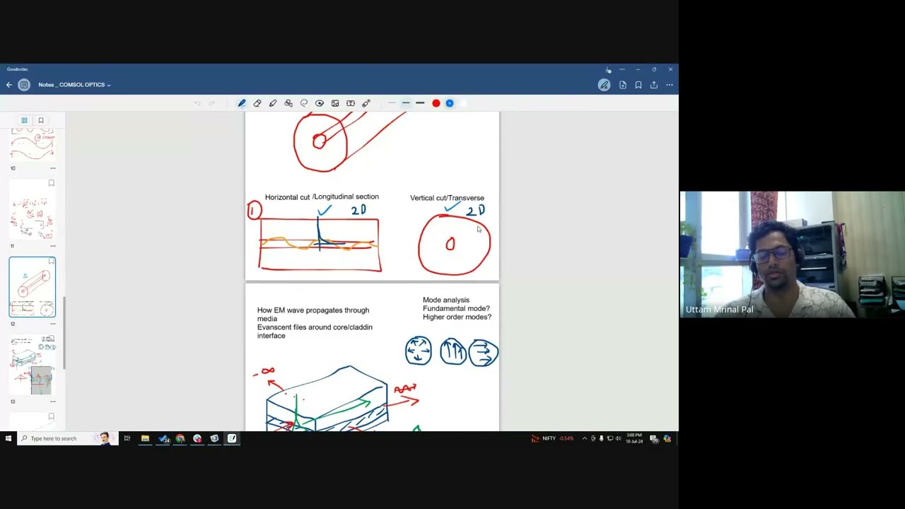Open Chrome from the taskbar
905x509 pixels.
pyautogui.click(x=180, y=438)
